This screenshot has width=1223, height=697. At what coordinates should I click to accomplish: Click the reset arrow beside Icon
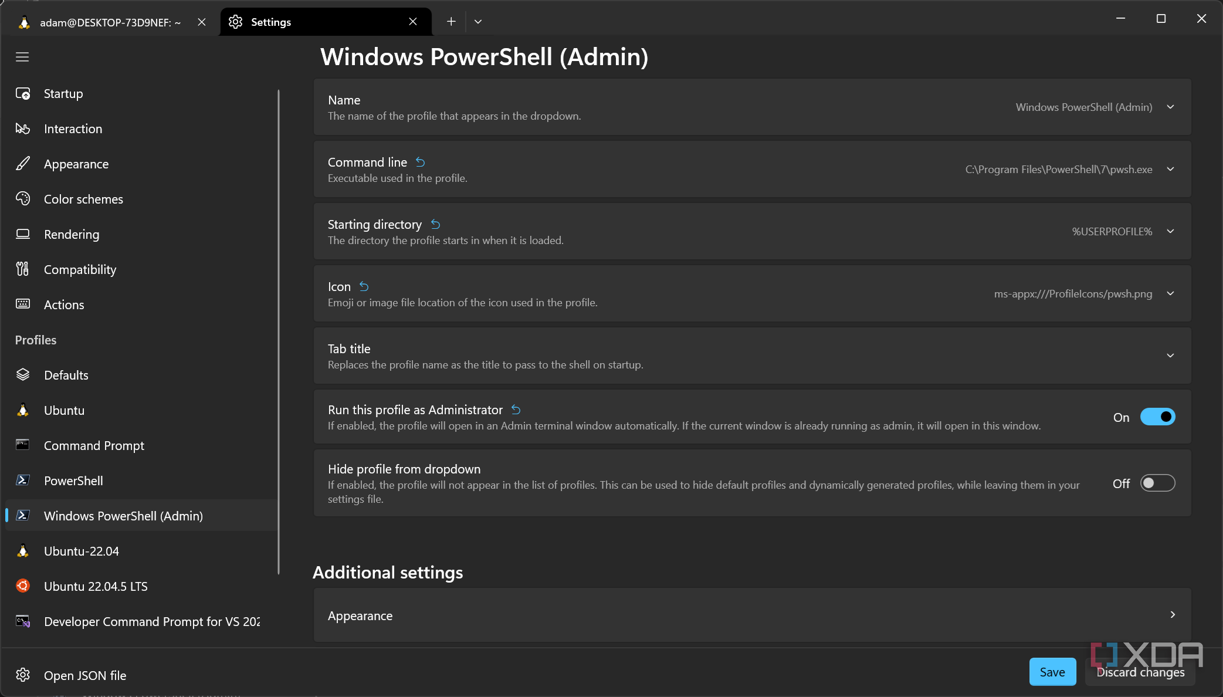(364, 286)
